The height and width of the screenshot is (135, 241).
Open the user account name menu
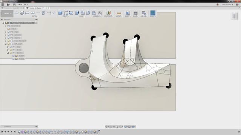227,4
